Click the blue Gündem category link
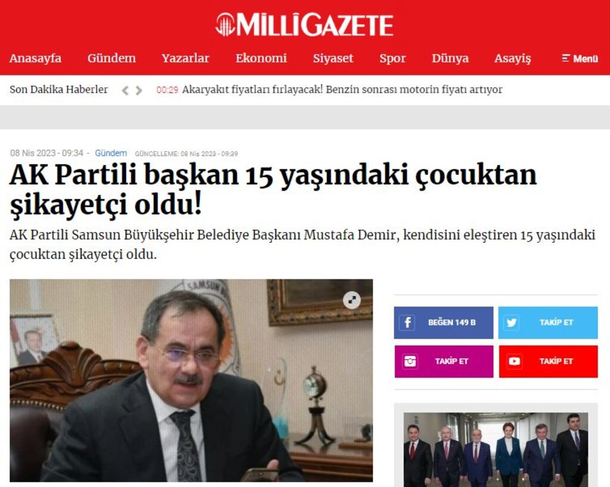This screenshot has width=610, height=487. coord(111,153)
